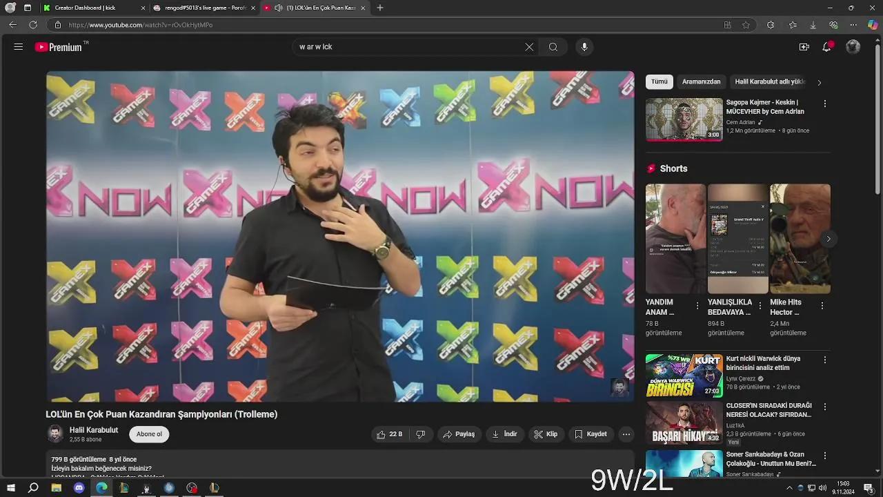The width and height of the screenshot is (883, 497).
Task: Open Windows Start menu
Action: point(11,488)
